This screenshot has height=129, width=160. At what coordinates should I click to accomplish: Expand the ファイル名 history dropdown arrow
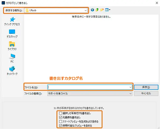click(x=130, y=87)
